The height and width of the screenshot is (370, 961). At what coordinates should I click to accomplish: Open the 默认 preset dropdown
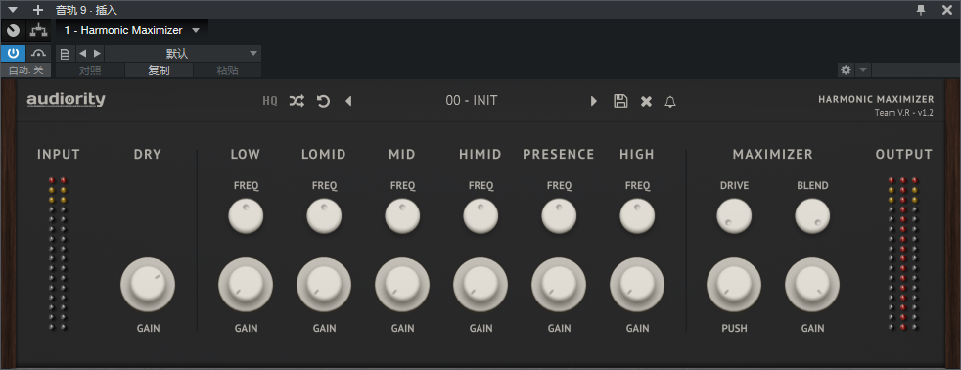tap(183, 54)
